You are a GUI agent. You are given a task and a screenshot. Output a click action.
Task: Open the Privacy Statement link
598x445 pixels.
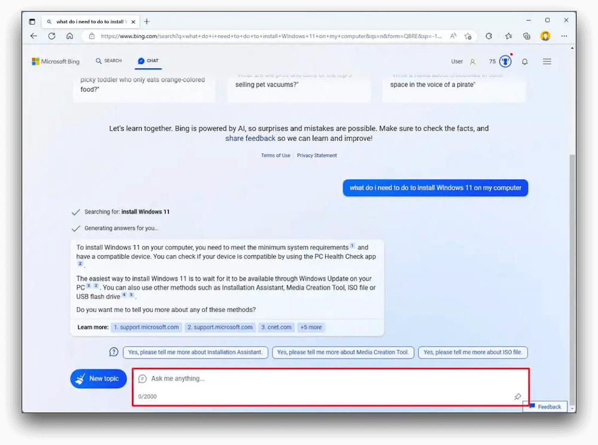(317, 156)
